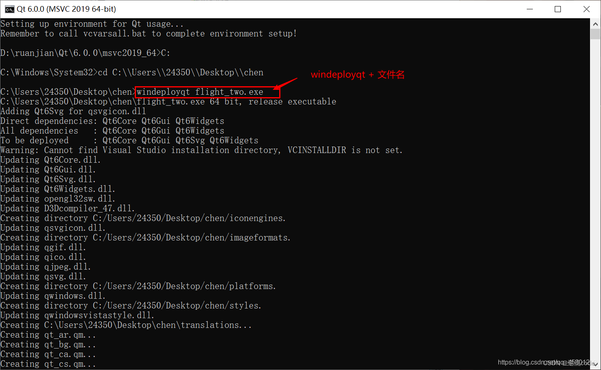Click the 'Direct dependencies' line
This screenshot has height=370, width=601.
point(112,121)
